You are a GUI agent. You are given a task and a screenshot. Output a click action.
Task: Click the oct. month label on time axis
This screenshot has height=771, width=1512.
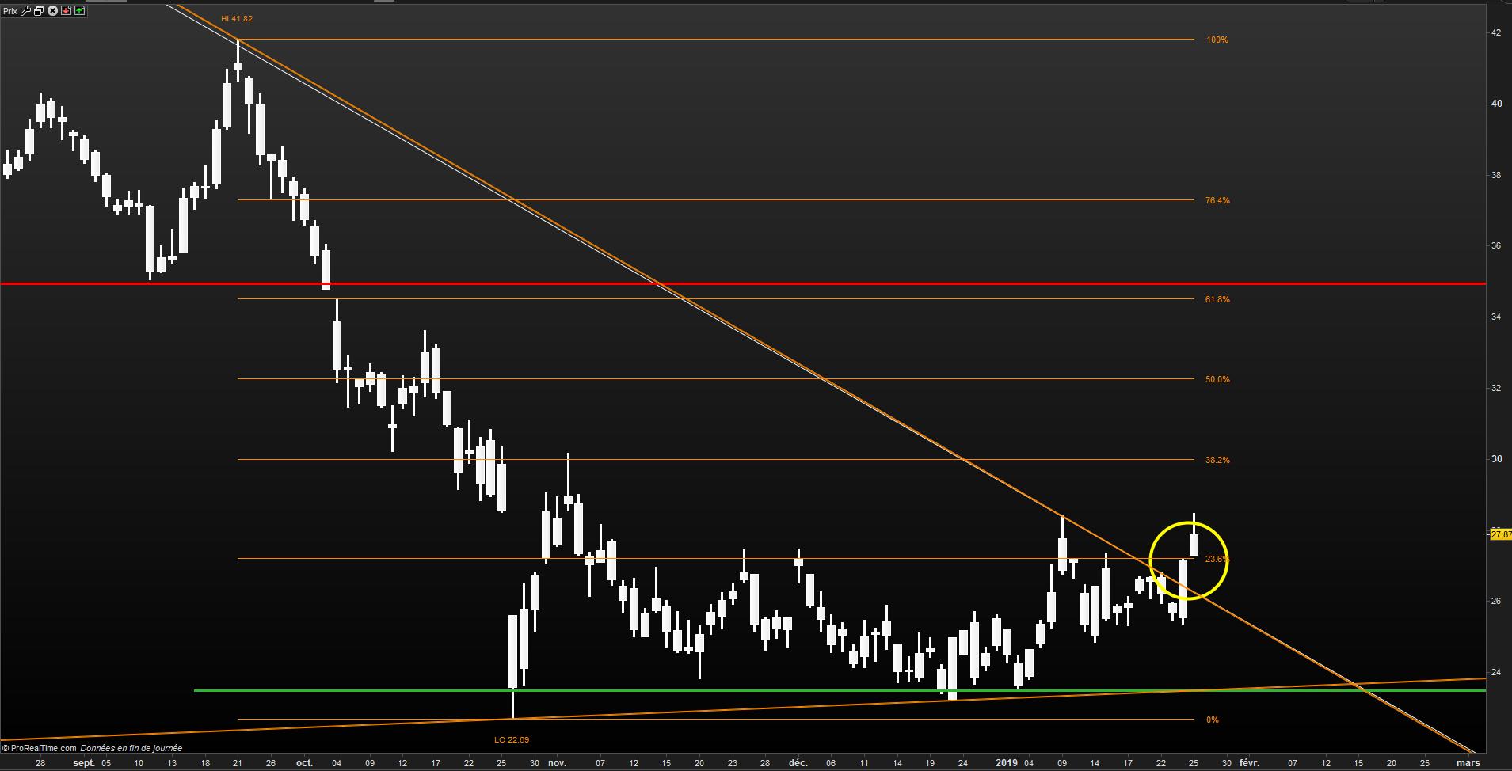(x=304, y=763)
